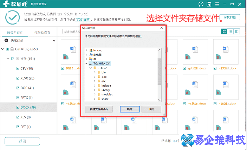The width and height of the screenshot is (247, 150).
Task: Collapse the 文件 (151) tree node
Action: 8,59
